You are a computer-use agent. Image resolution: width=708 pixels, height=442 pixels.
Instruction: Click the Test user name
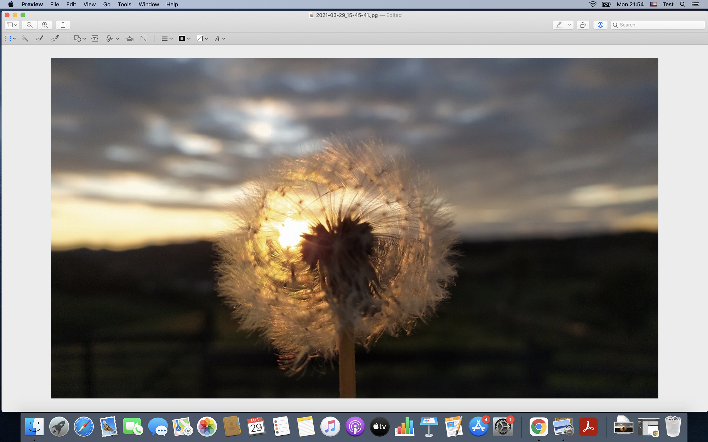[x=668, y=4]
